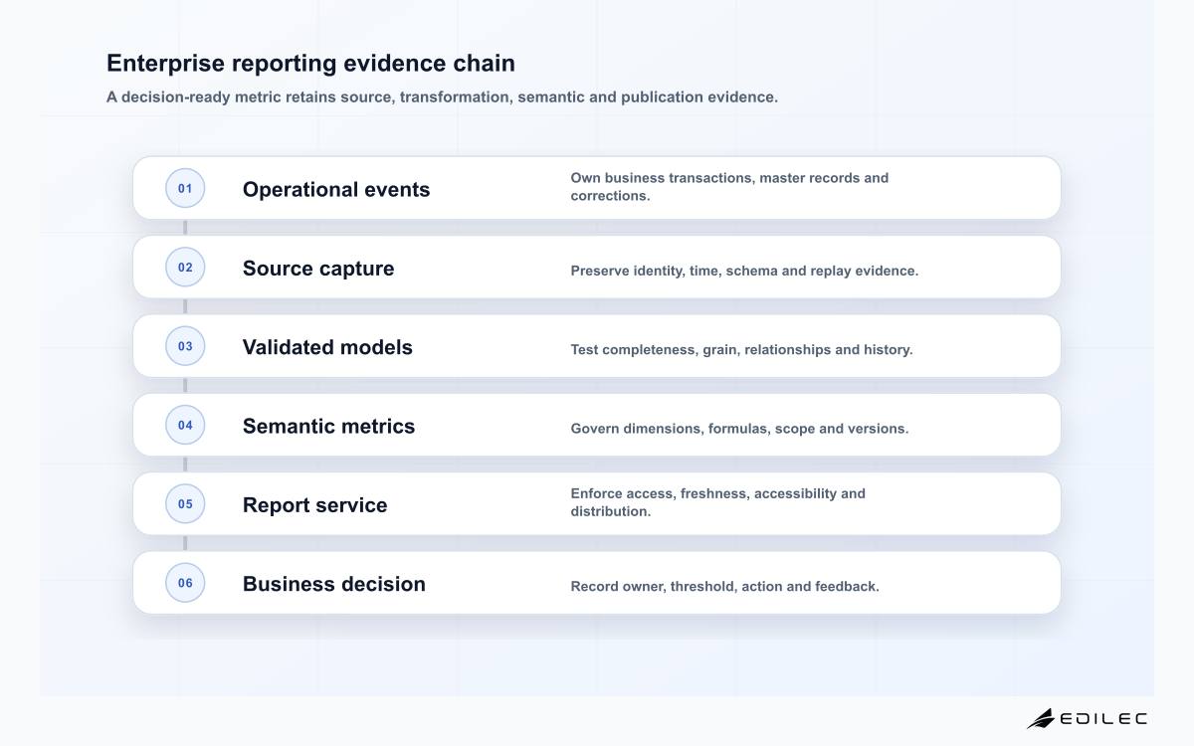The height and width of the screenshot is (746, 1194).
Task: Select the Source capture heading
Action: click(x=318, y=269)
